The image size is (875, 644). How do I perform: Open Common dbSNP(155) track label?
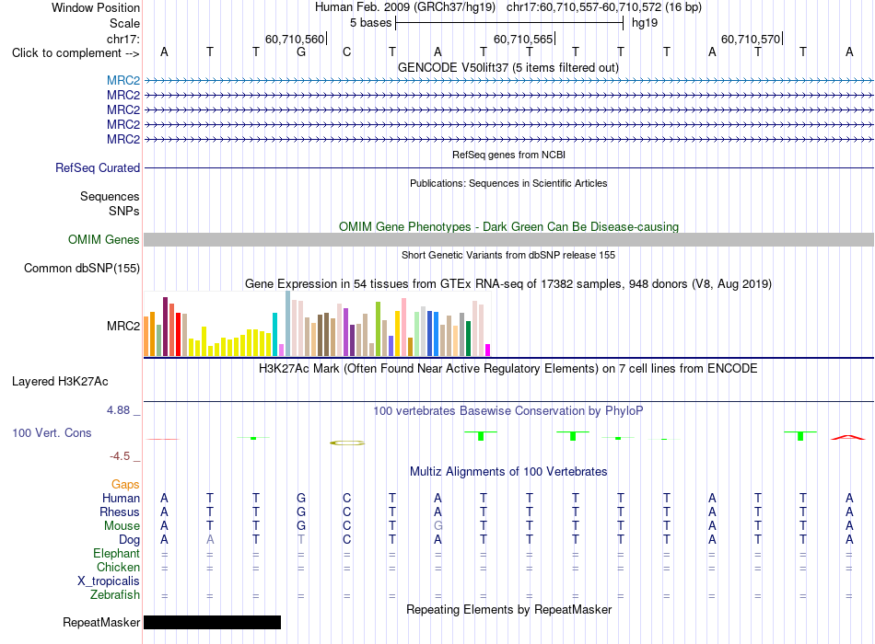[x=81, y=269]
